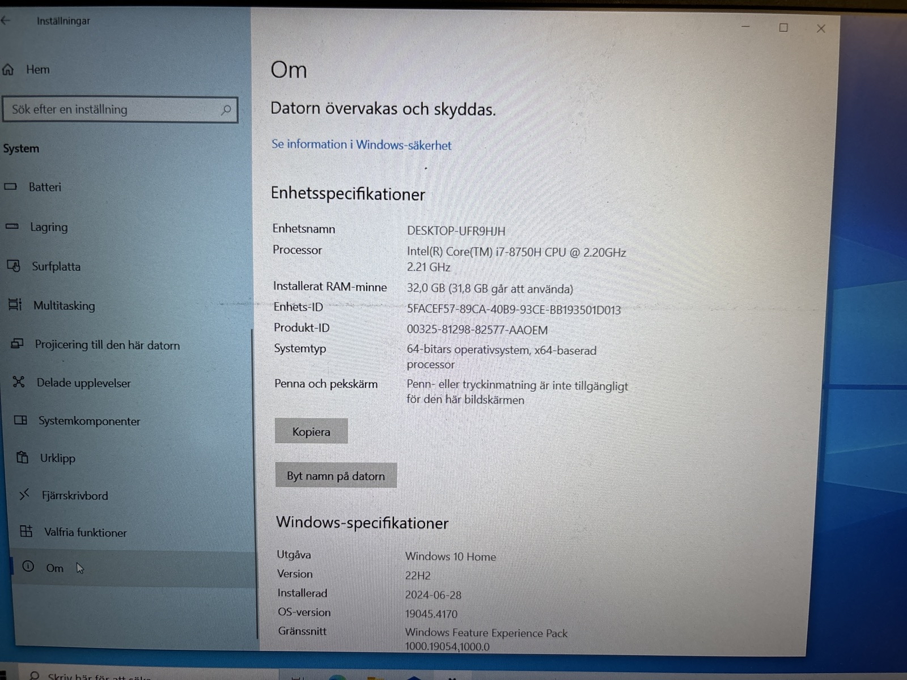Maximize the Inställningar window
Viewport: 907px width, 680px height.
[x=783, y=27]
